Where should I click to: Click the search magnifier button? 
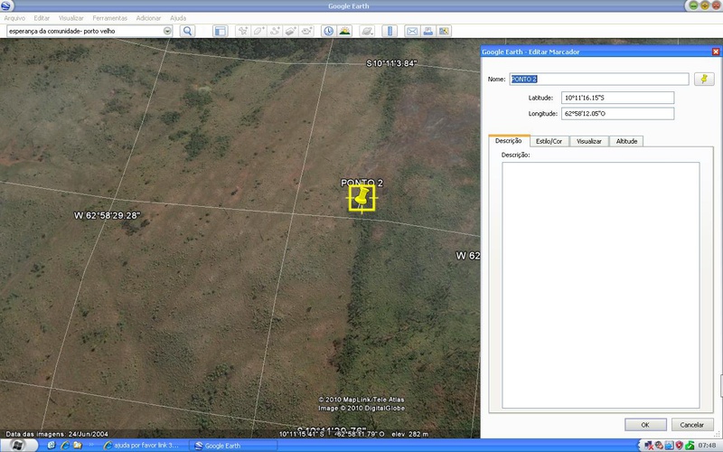tap(187, 31)
